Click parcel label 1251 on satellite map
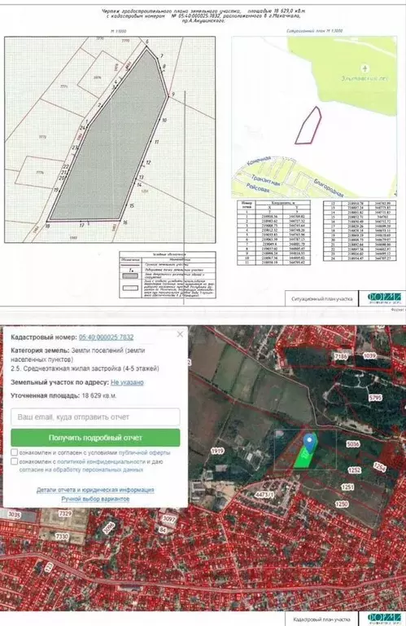This screenshot has height=626, width=406. pos(347,487)
